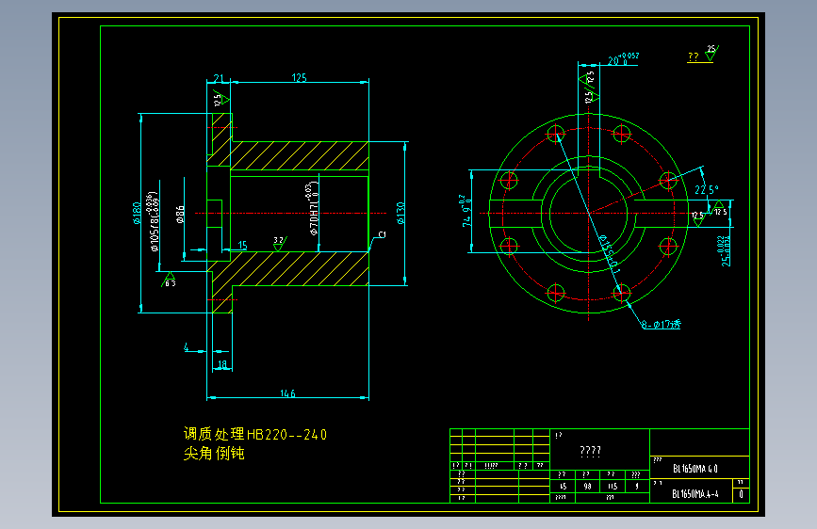Screen dimensions: 817x529
Task: Click the 22.5° angle dimension
Action: (707, 189)
